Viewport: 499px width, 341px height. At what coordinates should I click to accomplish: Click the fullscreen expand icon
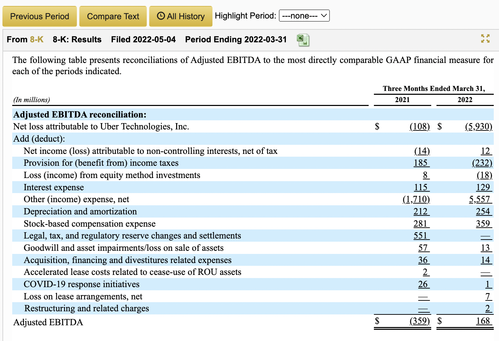(485, 38)
